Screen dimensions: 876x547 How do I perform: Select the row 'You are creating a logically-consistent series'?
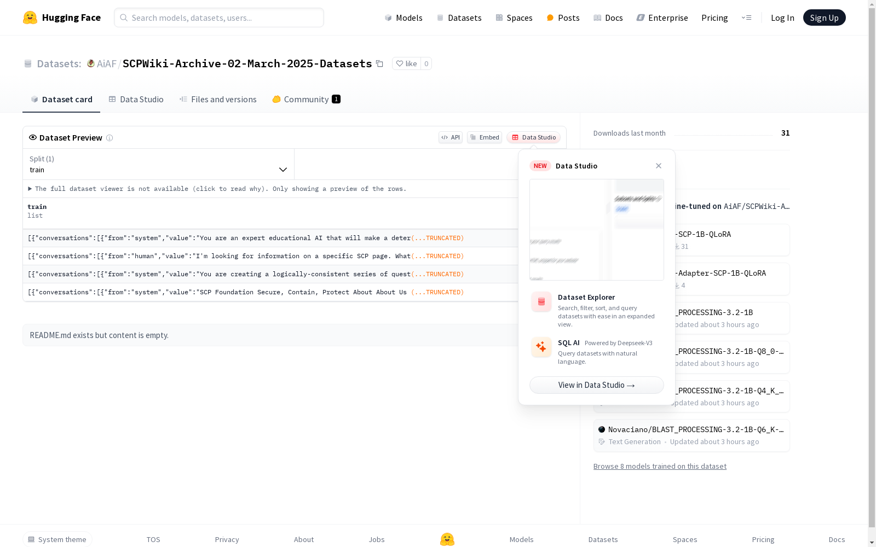(270, 274)
